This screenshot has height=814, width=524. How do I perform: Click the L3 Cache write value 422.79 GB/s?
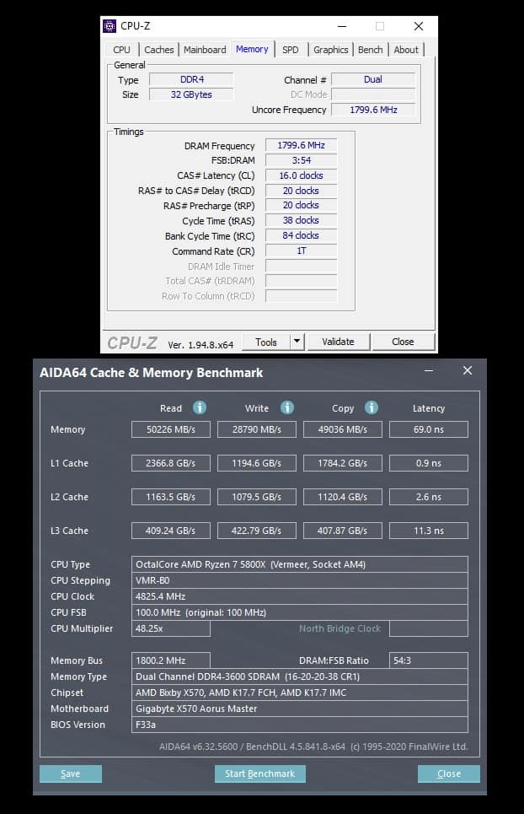click(x=257, y=531)
